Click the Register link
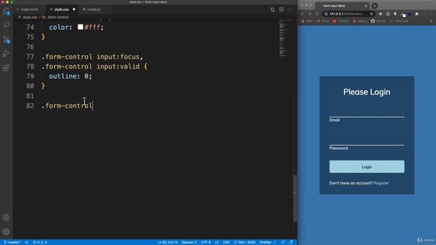436x245 pixels. point(381,183)
